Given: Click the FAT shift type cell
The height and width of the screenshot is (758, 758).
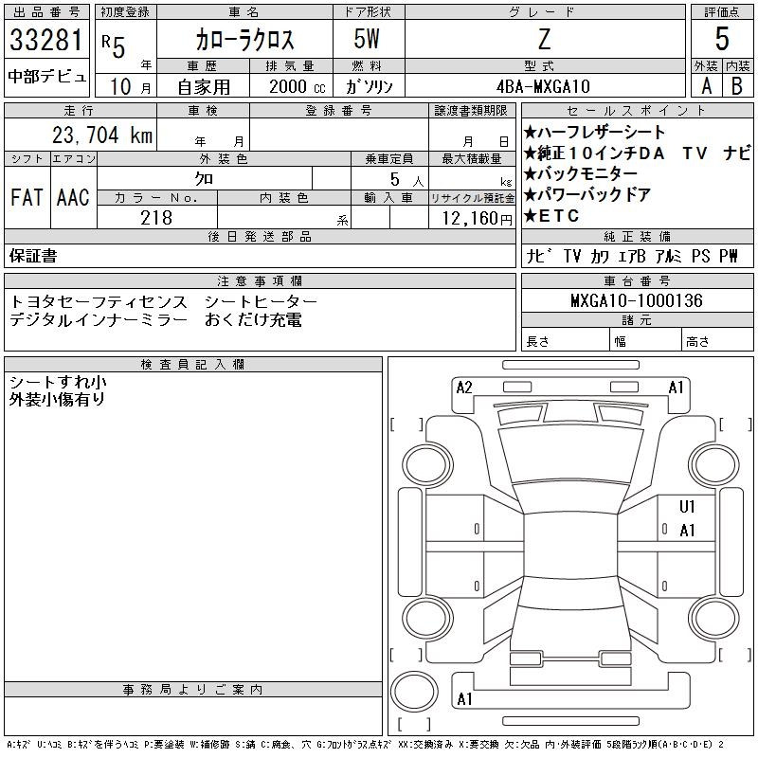Looking at the screenshot, I should (27, 197).
